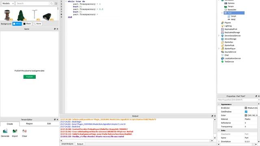This screenshot has width=260, height=146.
Task: Click the StarterGui icon
Action: point(222,42)
